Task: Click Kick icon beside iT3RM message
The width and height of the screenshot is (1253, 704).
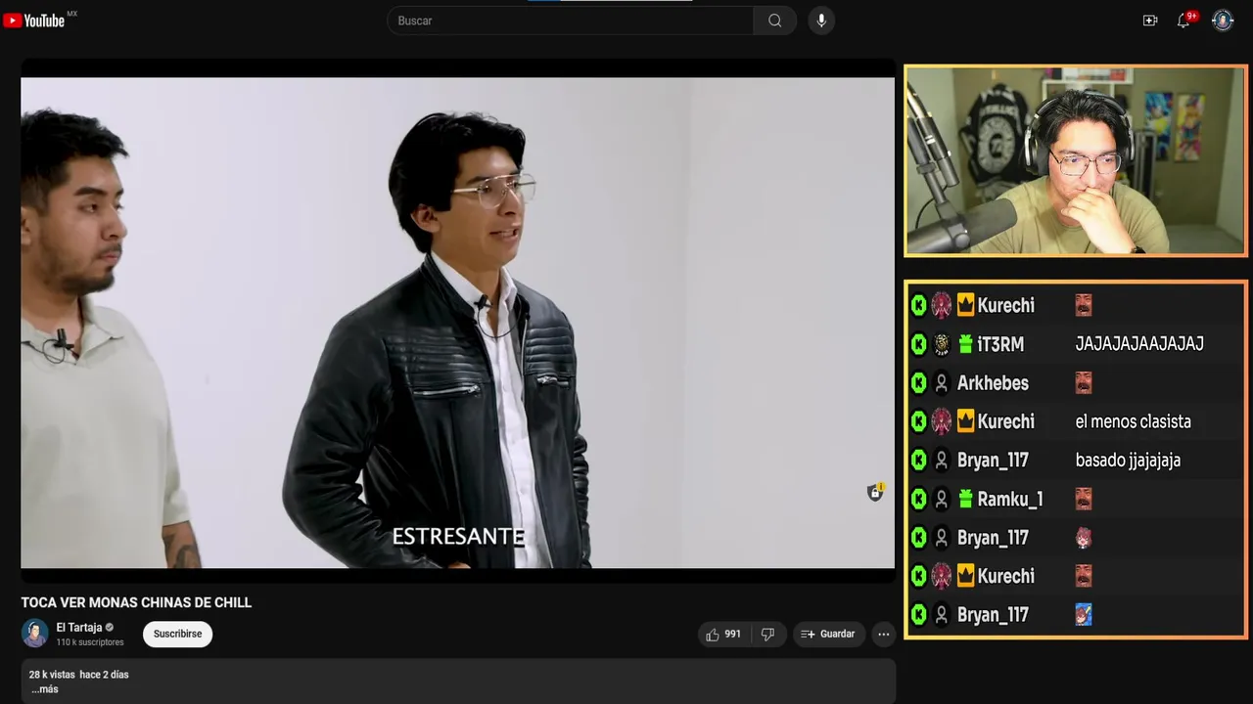Action: pos(918,344)
